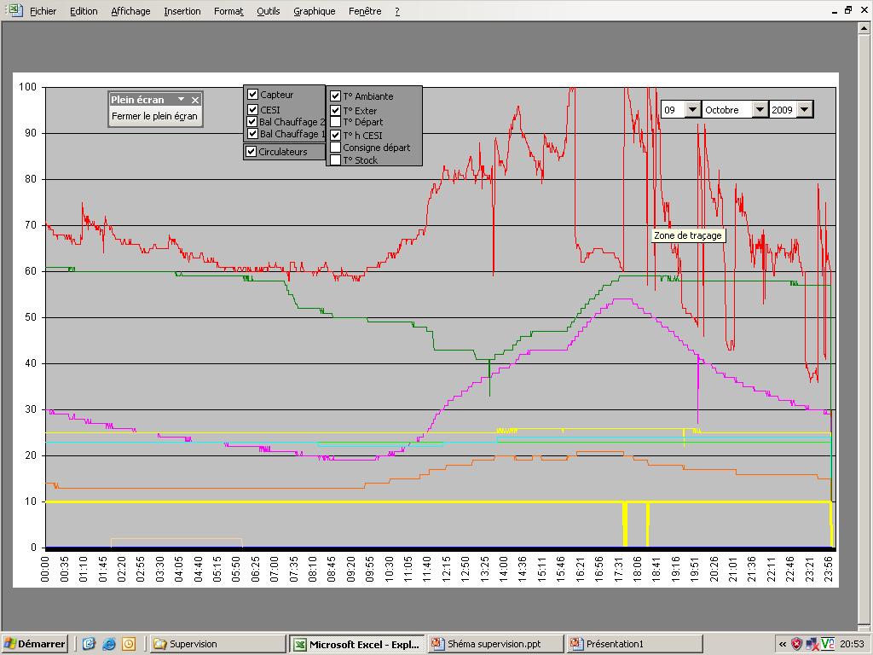Open the ? help menu
The image size is (873, 655).
(397, 11)
